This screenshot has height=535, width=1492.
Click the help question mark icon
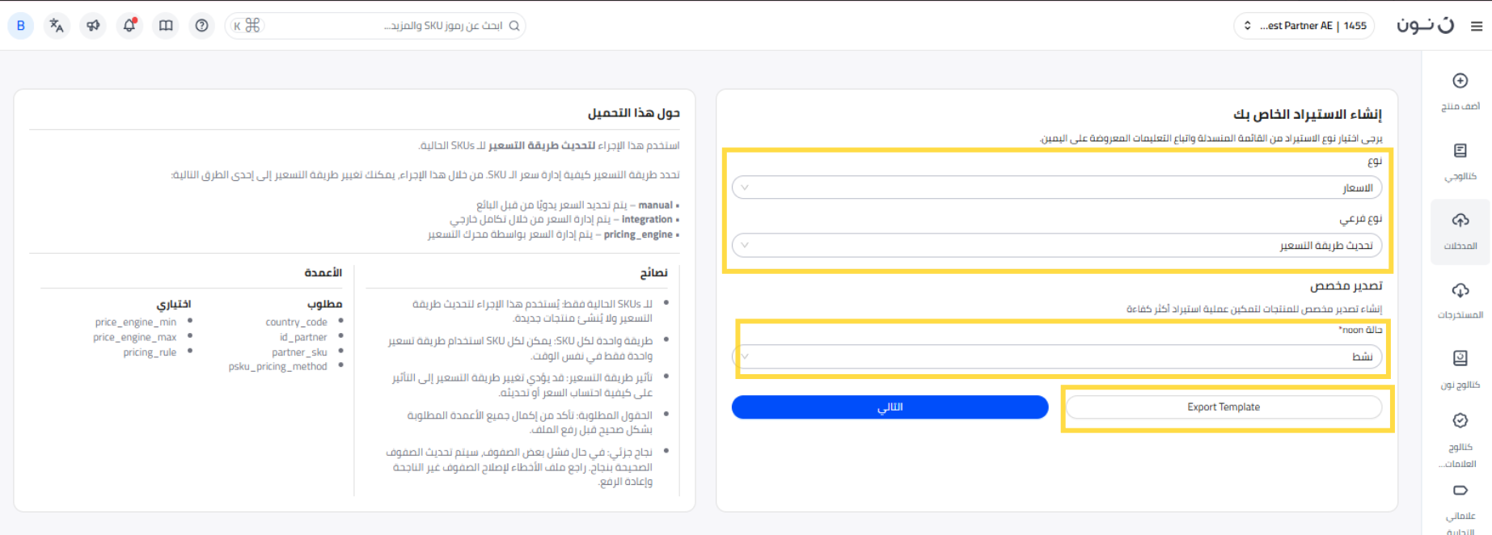(202, 26)
